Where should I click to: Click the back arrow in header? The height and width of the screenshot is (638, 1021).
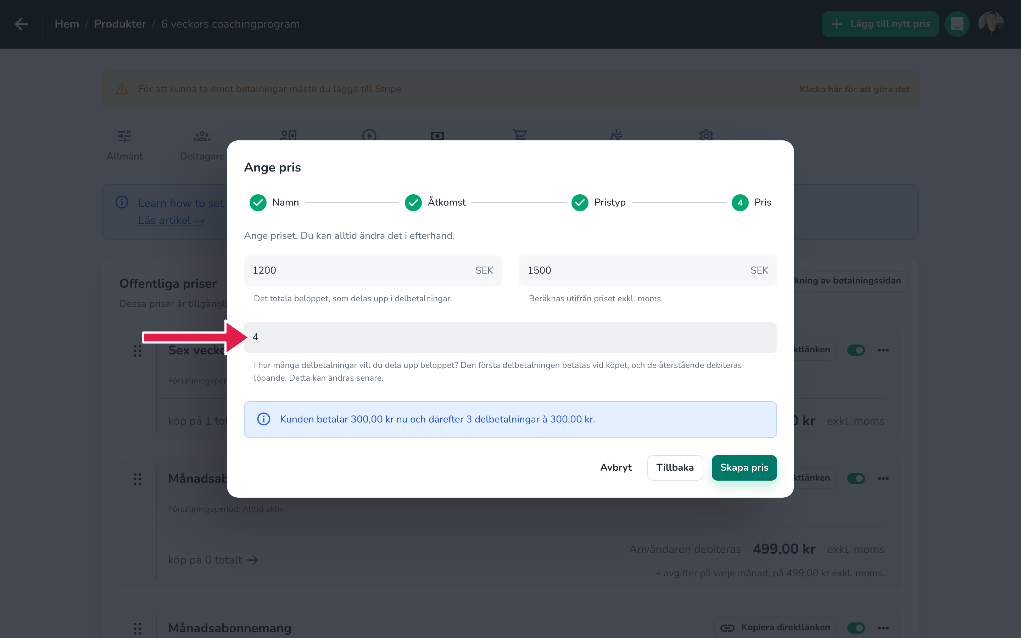pos(22,24)
